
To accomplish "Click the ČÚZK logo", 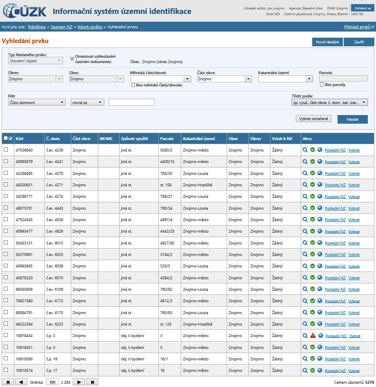I will pos(25,11).
